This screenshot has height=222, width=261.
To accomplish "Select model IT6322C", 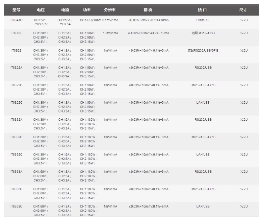I will click(x=16, y=102).
